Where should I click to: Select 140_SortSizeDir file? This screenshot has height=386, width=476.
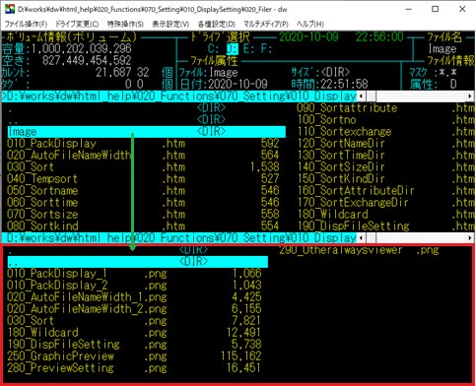tap(385, 167)
